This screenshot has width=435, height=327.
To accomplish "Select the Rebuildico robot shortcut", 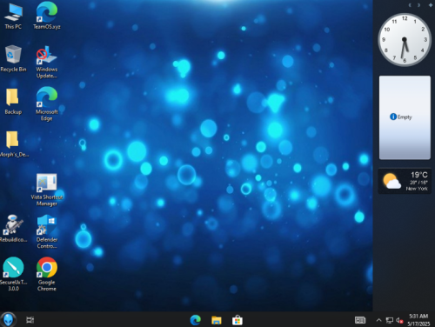I will pyautogui.click(x=13, y=229).
